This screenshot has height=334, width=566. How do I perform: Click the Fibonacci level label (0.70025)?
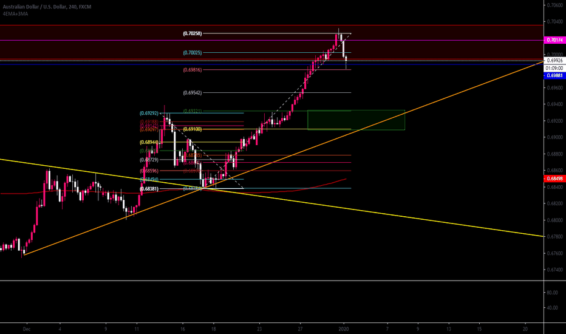[x=193, y=53]
